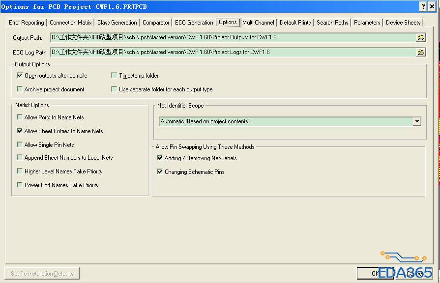Go to ECO Generation tab

click(x=194, y=23)
